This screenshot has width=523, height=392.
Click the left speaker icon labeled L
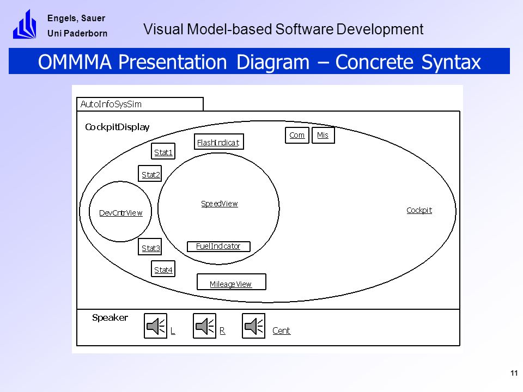pyautogui.click(x=155, y=326)
